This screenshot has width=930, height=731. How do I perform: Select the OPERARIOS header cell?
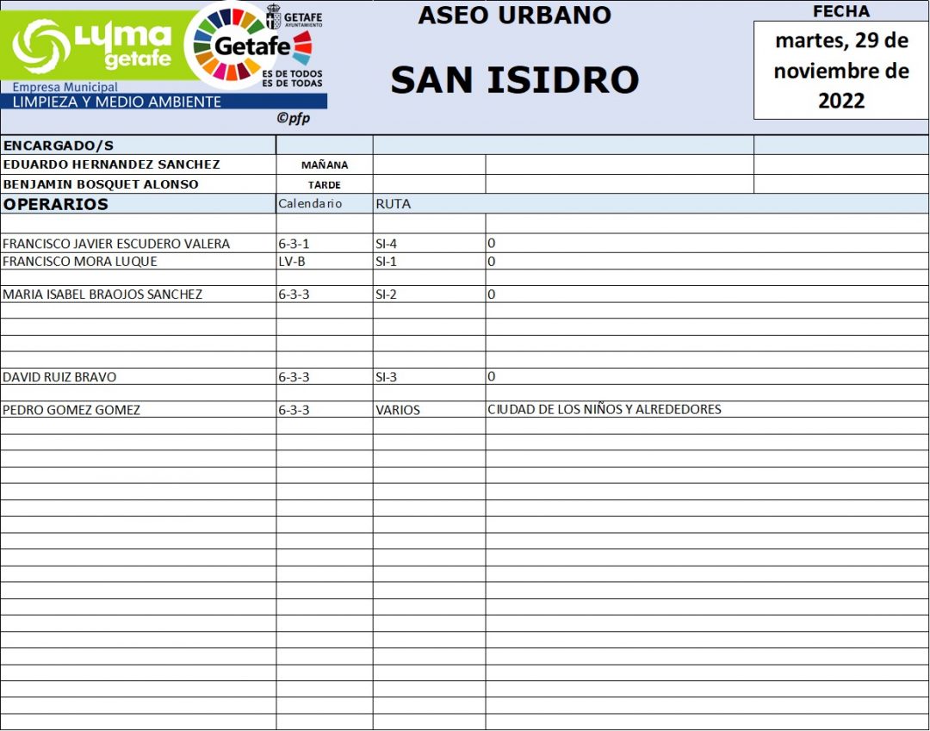138,204
